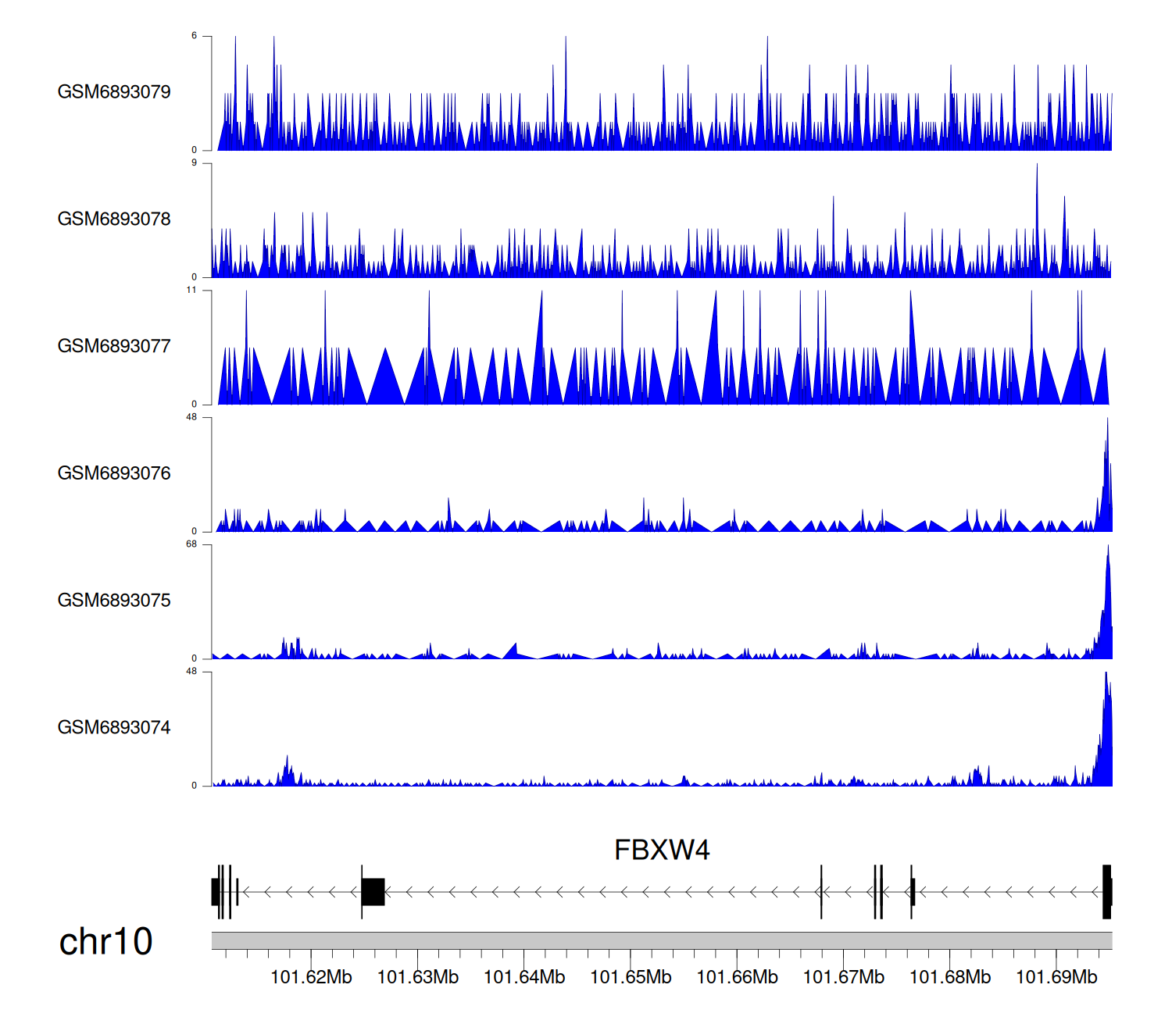Click the FBXW4 gene name
The image size is (1172, 1031).
tap(662, 851)
